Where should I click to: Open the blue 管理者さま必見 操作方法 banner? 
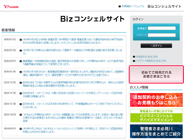tap(156, 131)
